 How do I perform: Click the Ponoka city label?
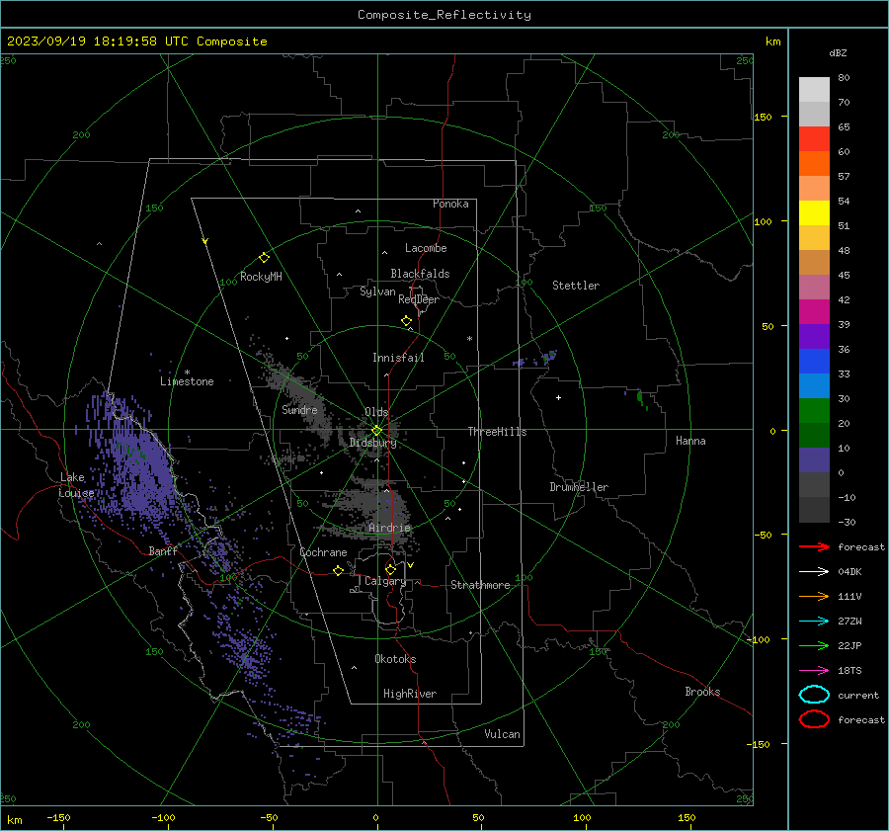point(450,204)
